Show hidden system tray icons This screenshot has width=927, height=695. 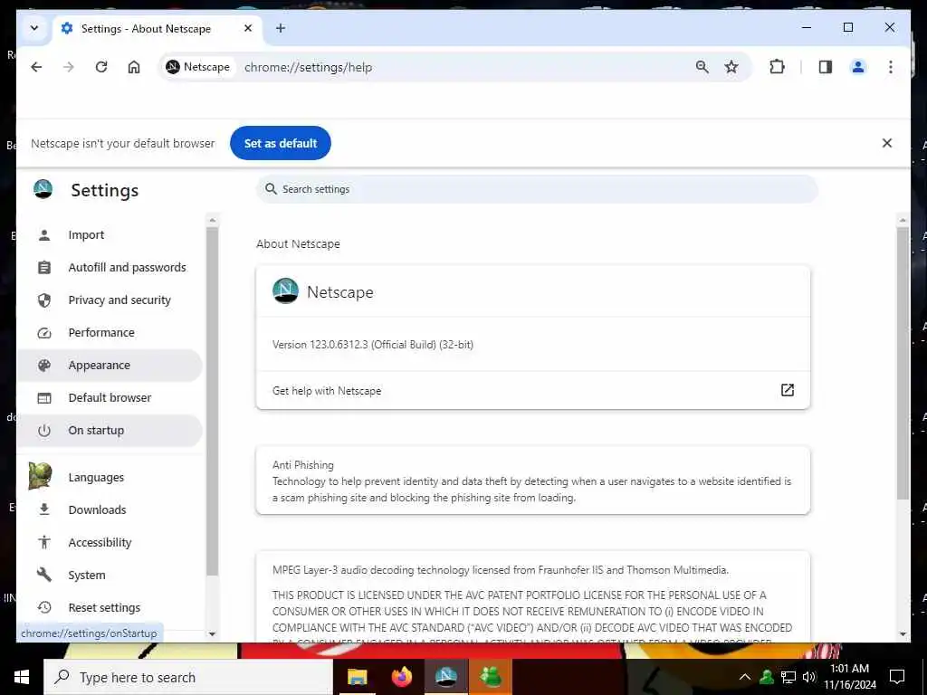click(x=745, y=677)
